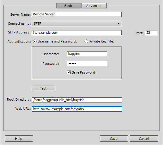Click the Help button
Viewport: 163px width, 145px height.
click(19, 139)
